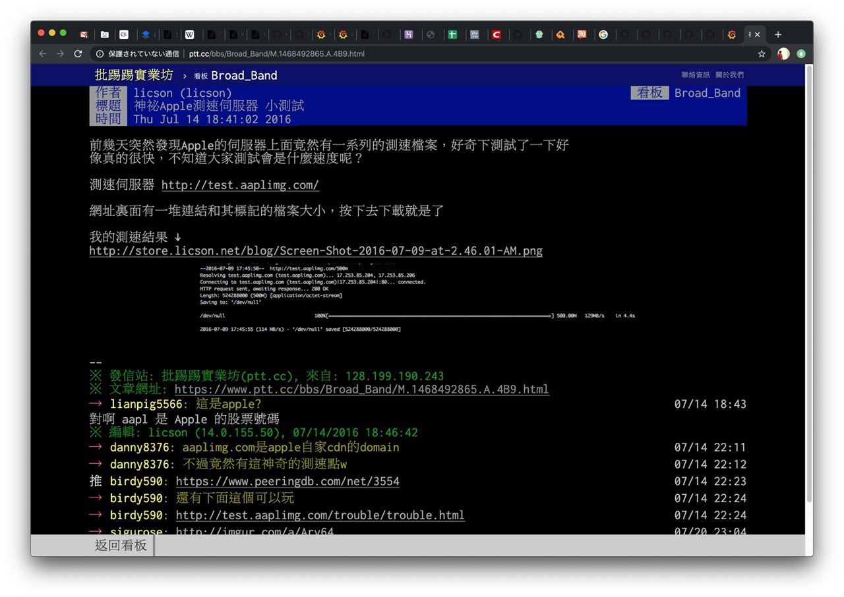This screenshot has width=844, height=597.
Task: Click the 推 tag beside birdy590
Action: coord(96,482)
